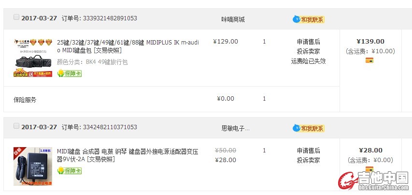Open the 思敏电子 shop link
This screenshot has width=412, height=195.
[235, 128]
